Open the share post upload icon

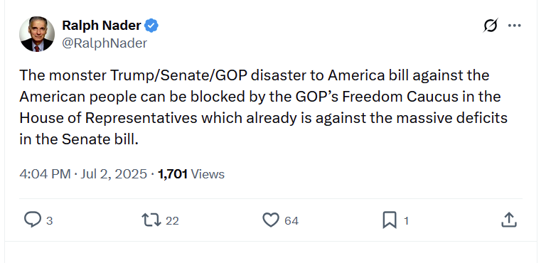[508, 220]
